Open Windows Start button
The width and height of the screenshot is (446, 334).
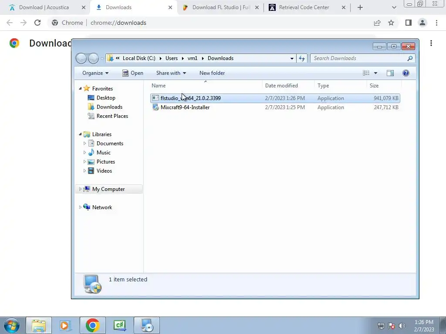[x=12, y=325]
